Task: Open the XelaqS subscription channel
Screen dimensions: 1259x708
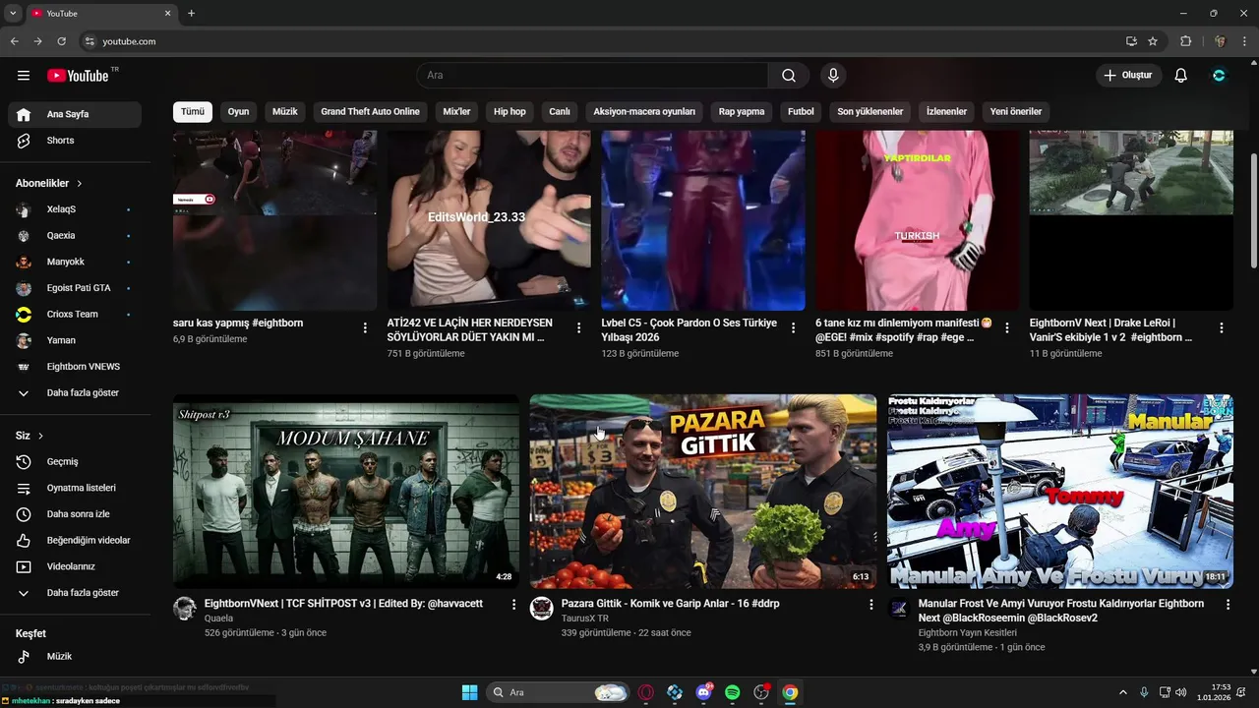Action: [75, 209]
